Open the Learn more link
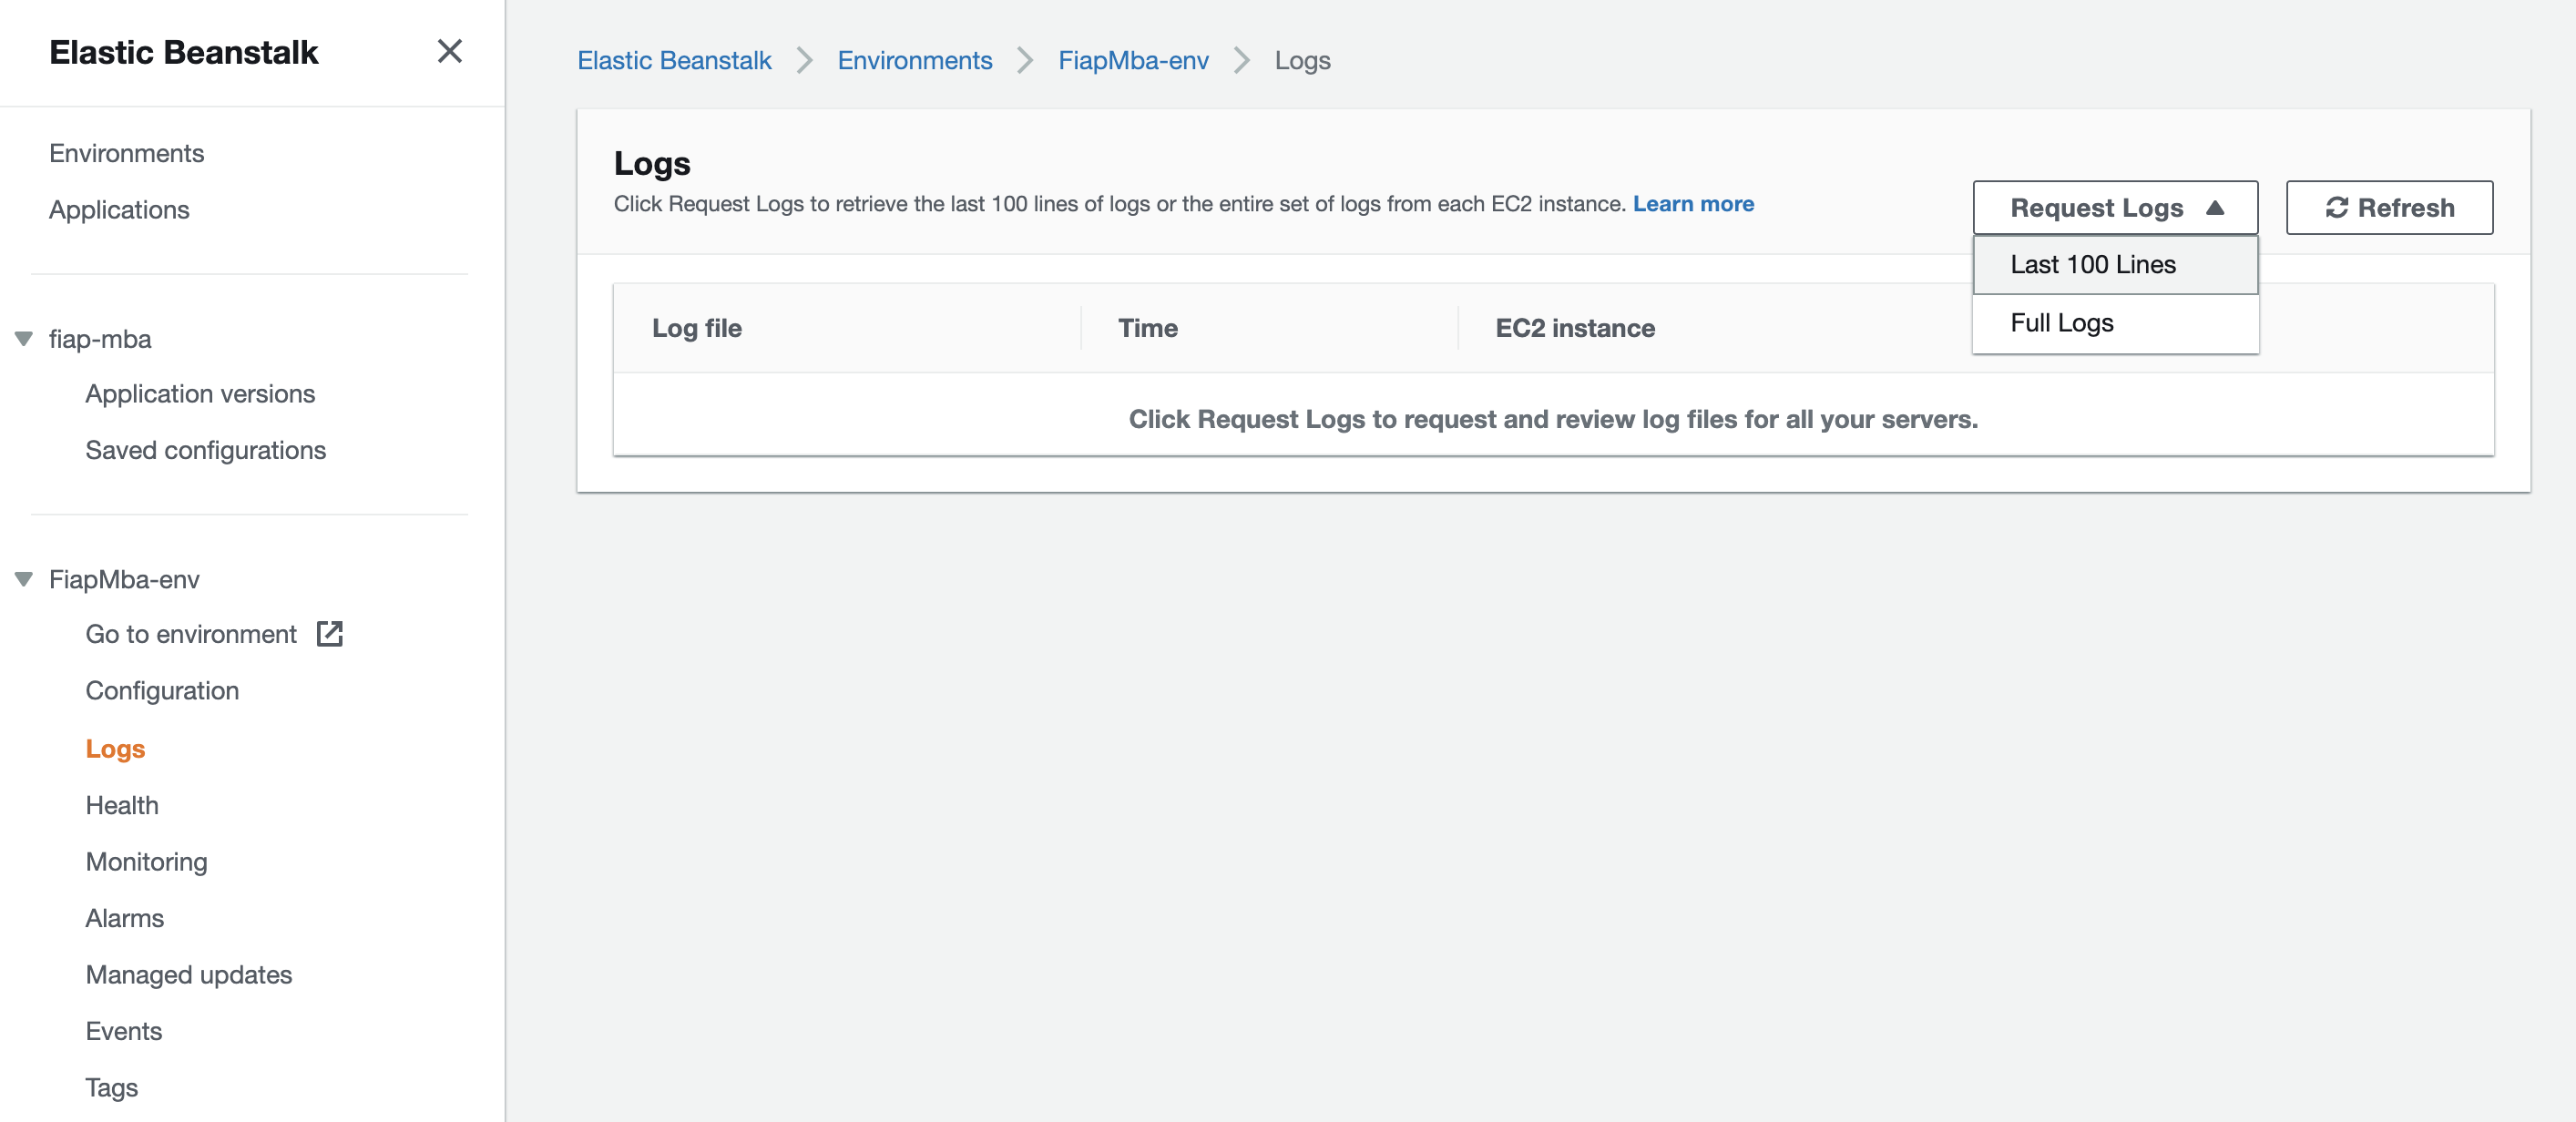The height and width of the screenshot is (1122, 2576). (1692, 204)
